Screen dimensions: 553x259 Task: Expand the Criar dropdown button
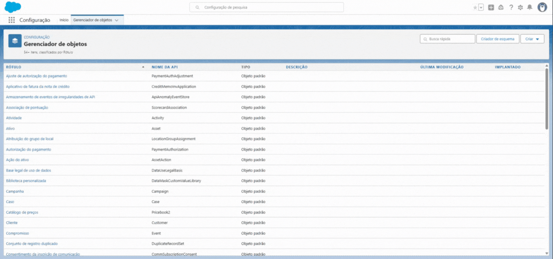(532, 39)
